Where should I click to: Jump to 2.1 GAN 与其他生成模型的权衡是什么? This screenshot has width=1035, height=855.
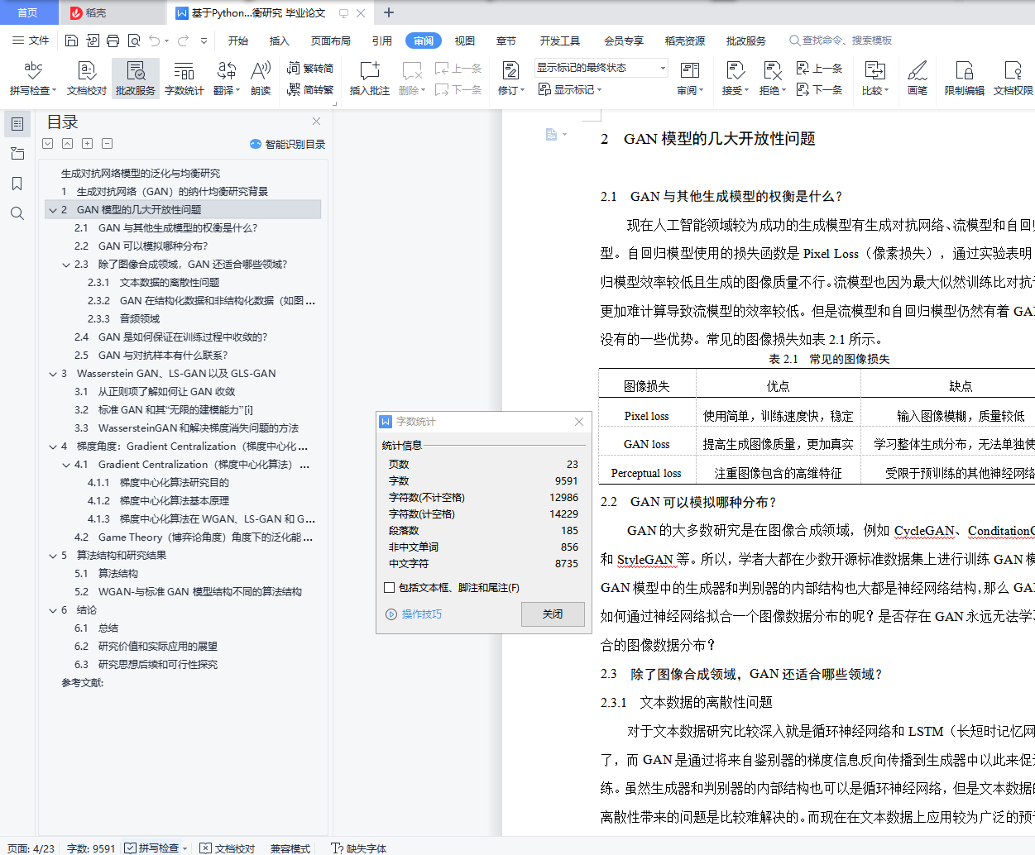coord(166,228)
